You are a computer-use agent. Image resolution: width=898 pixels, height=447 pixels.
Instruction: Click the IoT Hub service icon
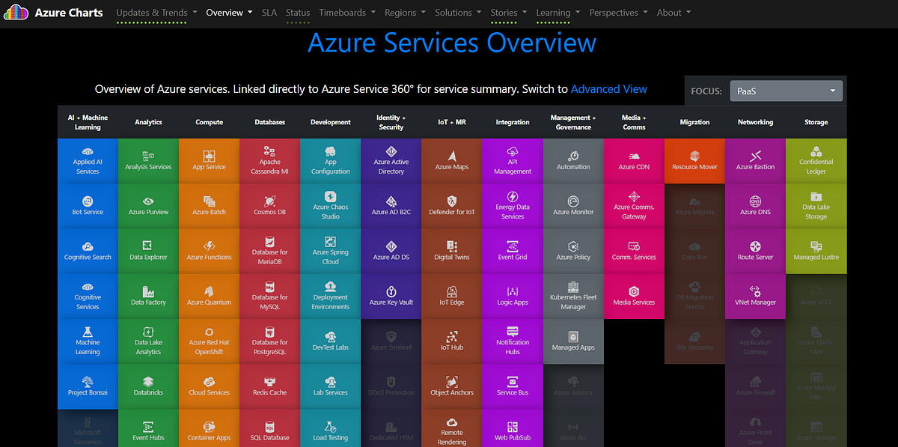click(451, 341)
